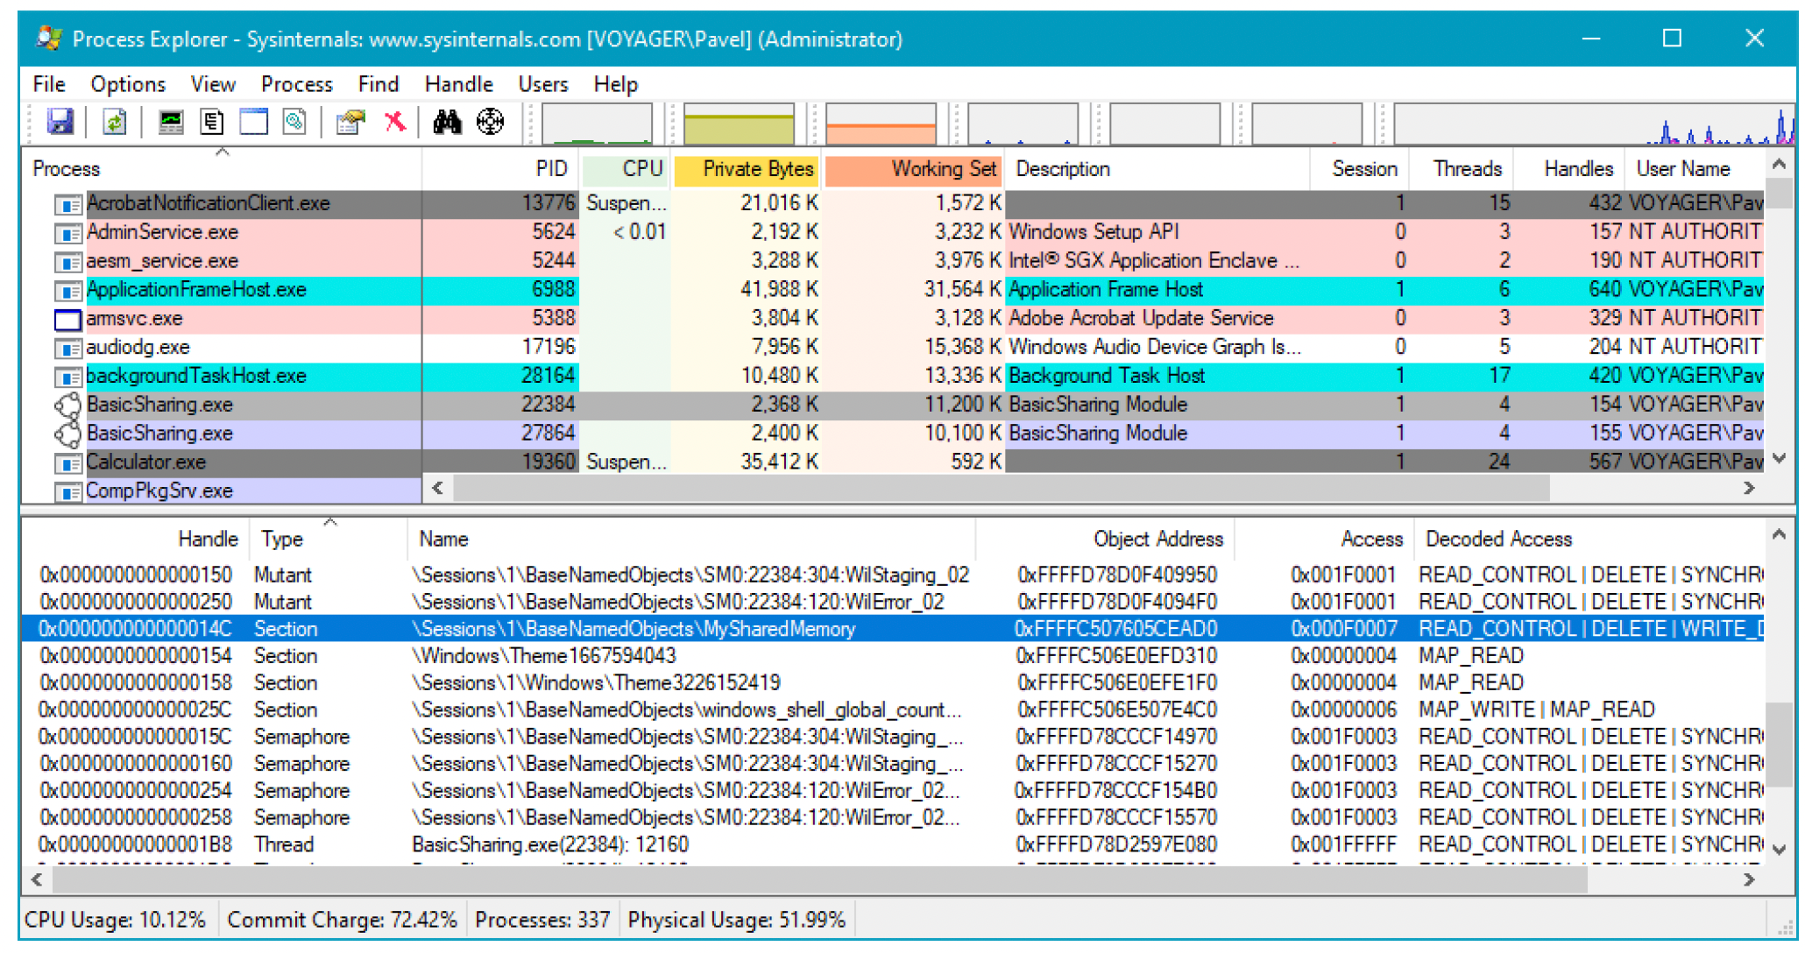Toggle the Show Lower Pane toolbar icon
Screen dimensions: 1805x953
pos(253,122)
